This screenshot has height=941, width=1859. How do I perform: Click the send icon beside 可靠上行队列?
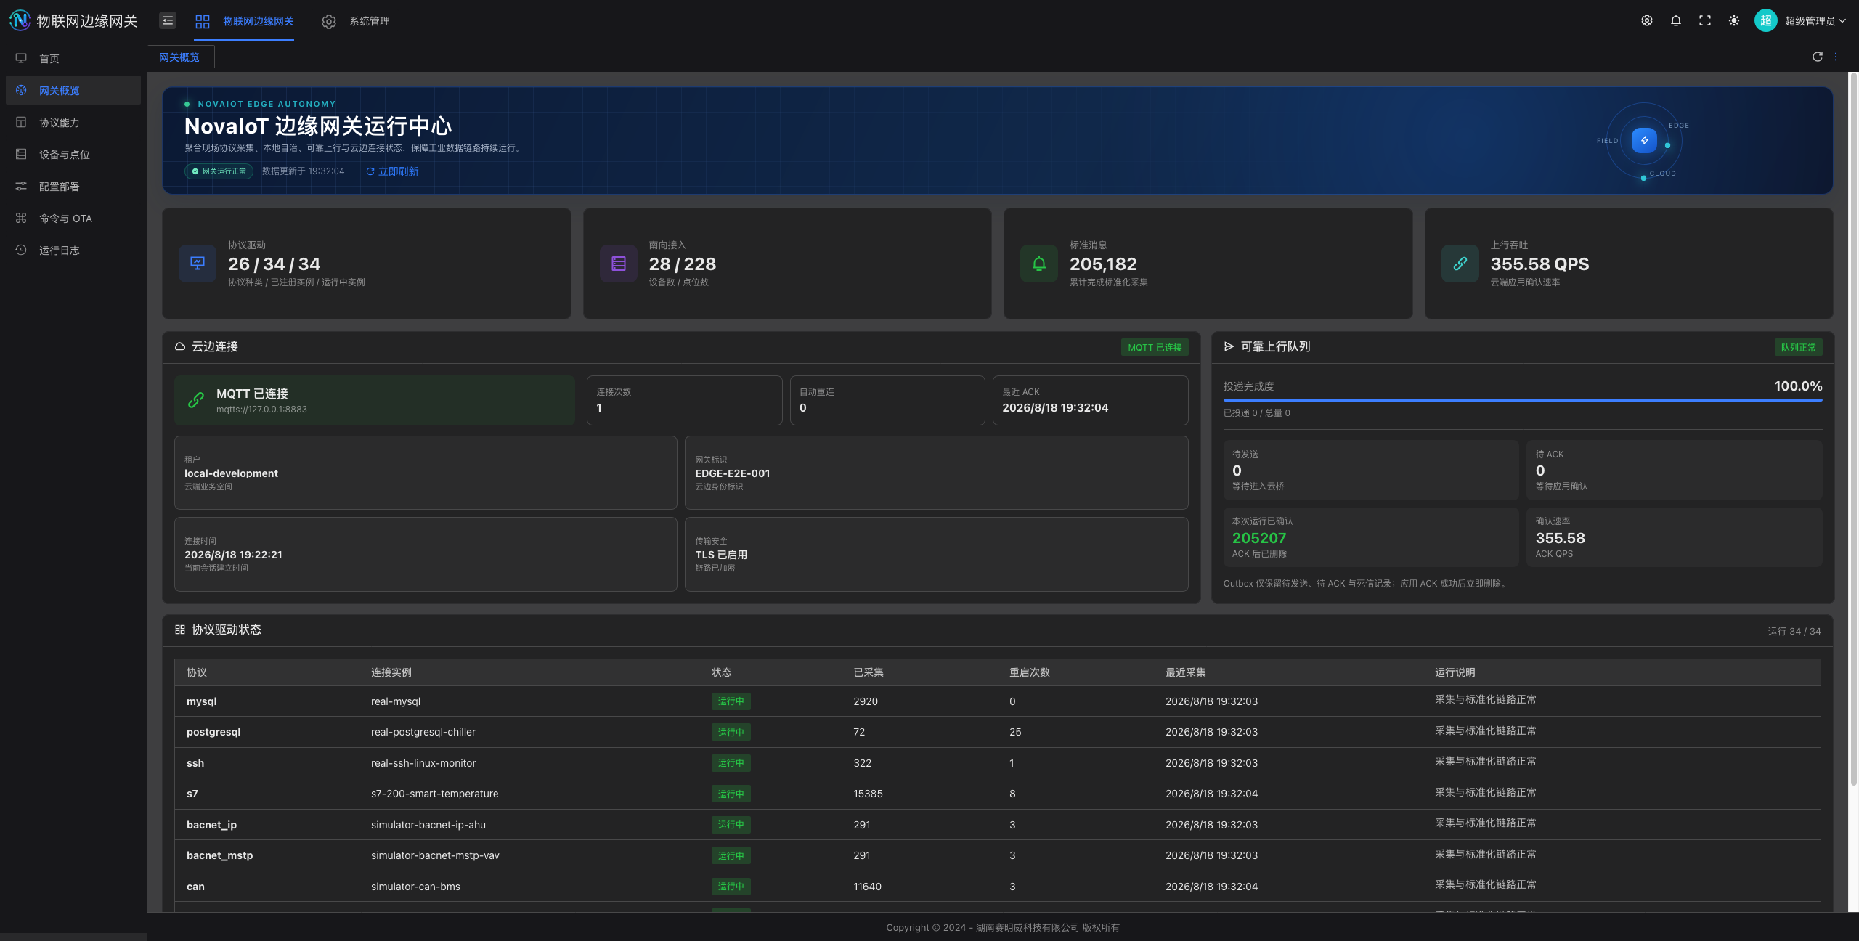point(1229,346)
